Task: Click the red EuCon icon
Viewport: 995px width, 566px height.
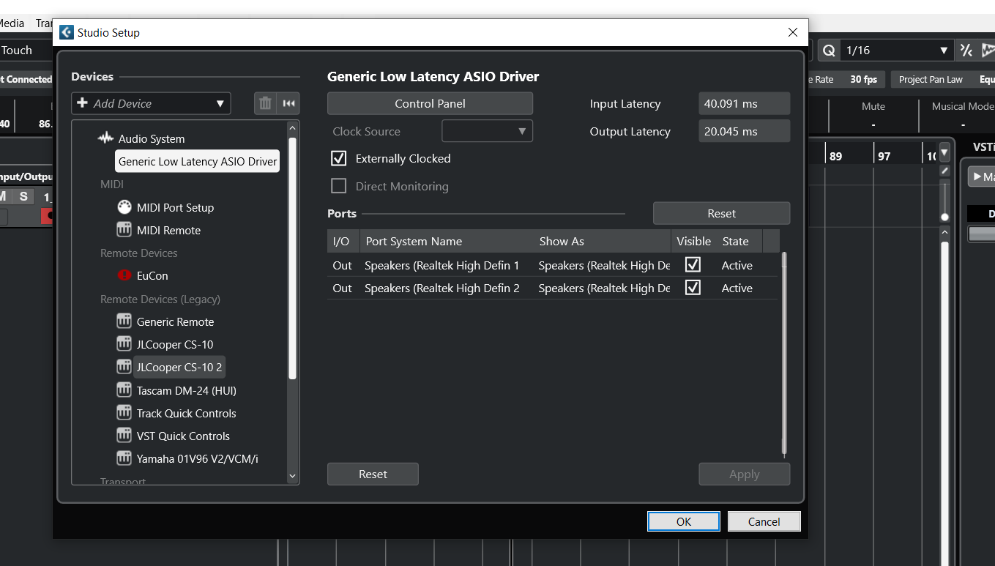Action: point(124,276)
